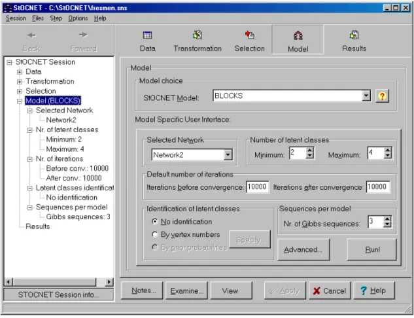Click the StOCNET title bar application icon
The image size is (414, 318).
tap(8, 8)
